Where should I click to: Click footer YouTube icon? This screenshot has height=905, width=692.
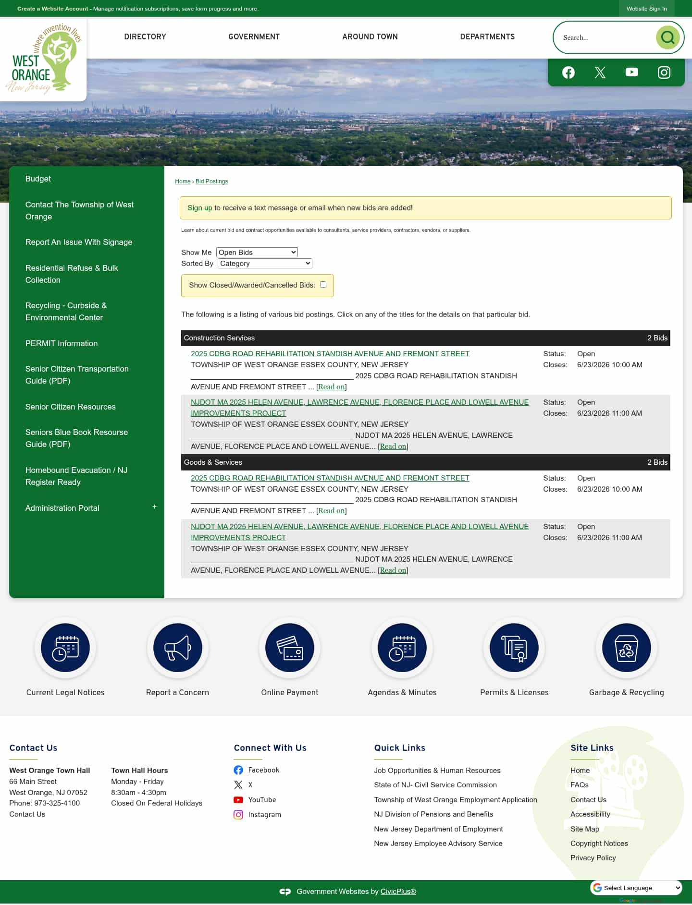coord(238,800)
